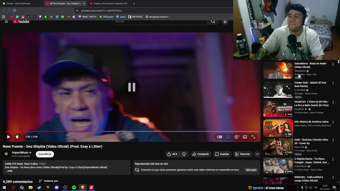Open OBS Studio from the taskbar
This screenshot has width=340, height=191.
pyautogui.click(x=65, y=188)
